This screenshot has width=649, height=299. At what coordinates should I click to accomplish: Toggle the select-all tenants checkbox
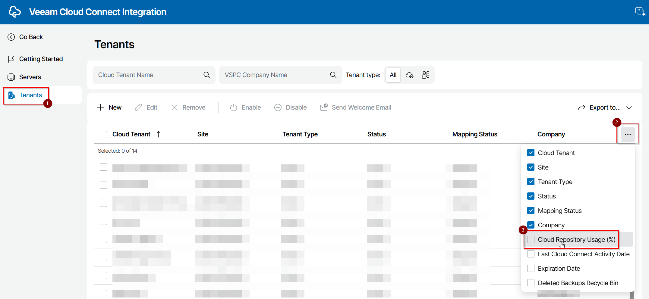103,134
